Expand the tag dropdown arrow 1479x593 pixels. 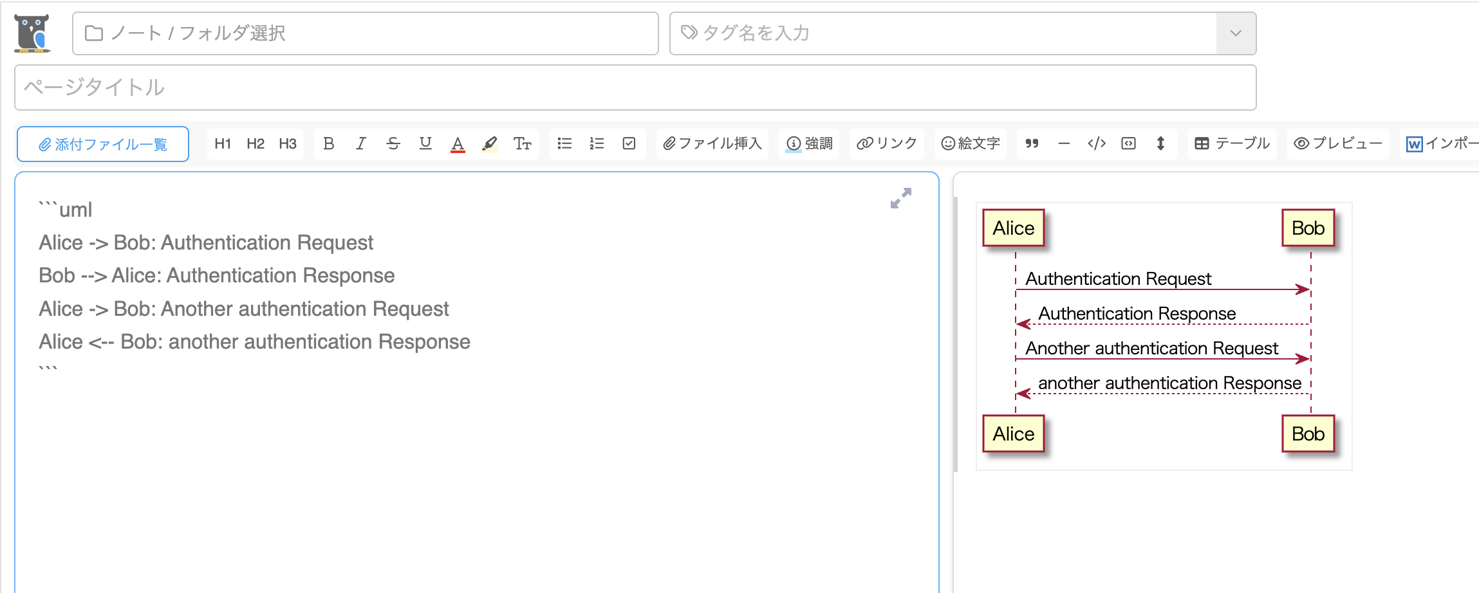pos(1236,33)
